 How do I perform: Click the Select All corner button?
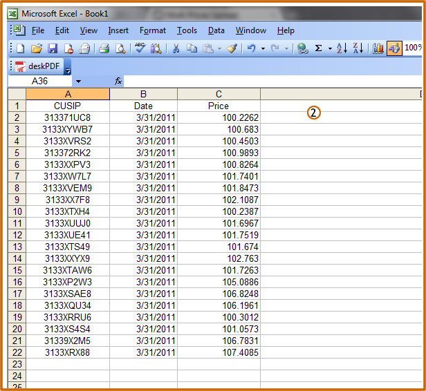17,94
